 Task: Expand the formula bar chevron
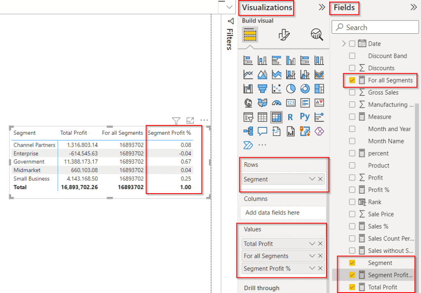click(229, 7)
